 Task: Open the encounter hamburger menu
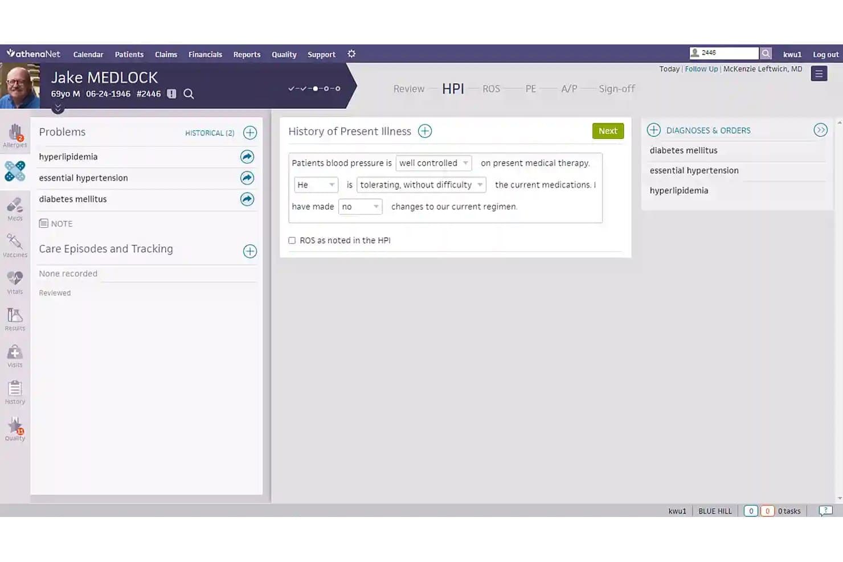[819, 73]
